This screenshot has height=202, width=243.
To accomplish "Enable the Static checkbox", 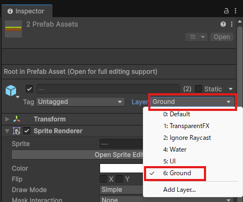I will point(199,89).
